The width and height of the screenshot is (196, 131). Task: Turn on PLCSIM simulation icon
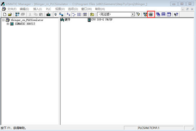151,15
